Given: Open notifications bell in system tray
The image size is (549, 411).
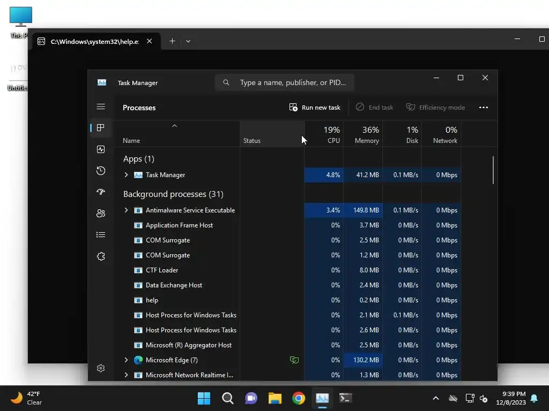Looking at the screenshot, I should pos(534,398).
